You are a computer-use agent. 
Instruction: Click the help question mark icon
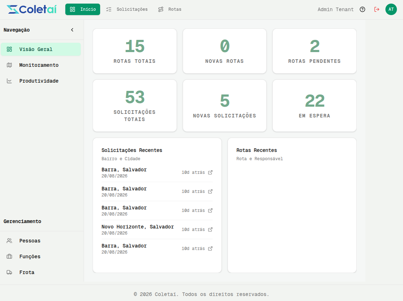coord(362,9)
